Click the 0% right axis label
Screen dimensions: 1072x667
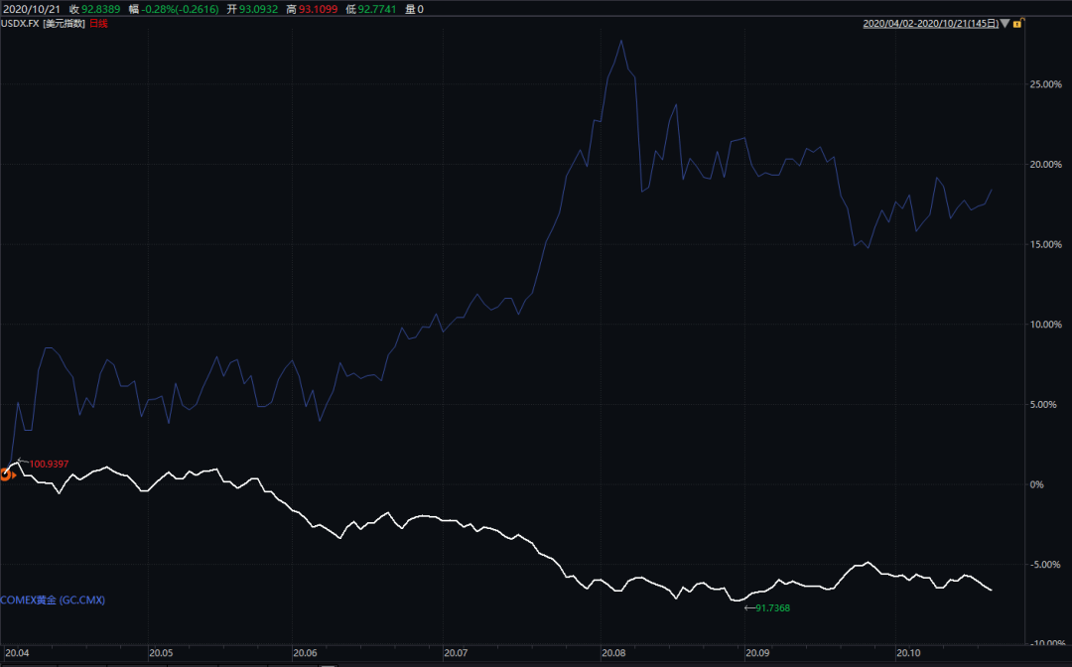(1036, 483)
